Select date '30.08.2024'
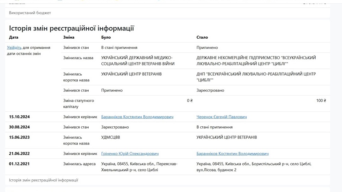The height and width of the screenshot is (192, 342). tap(19, 127)
